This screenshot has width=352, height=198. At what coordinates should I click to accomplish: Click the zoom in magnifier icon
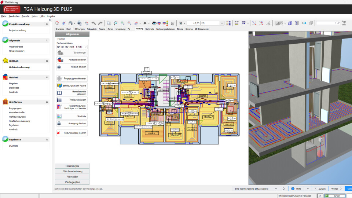tap(122, 23)
